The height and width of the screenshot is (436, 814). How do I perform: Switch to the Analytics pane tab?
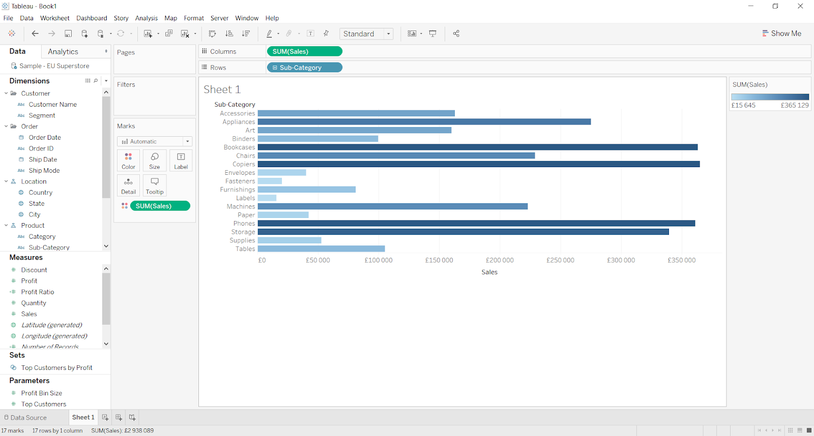point(63,51)
